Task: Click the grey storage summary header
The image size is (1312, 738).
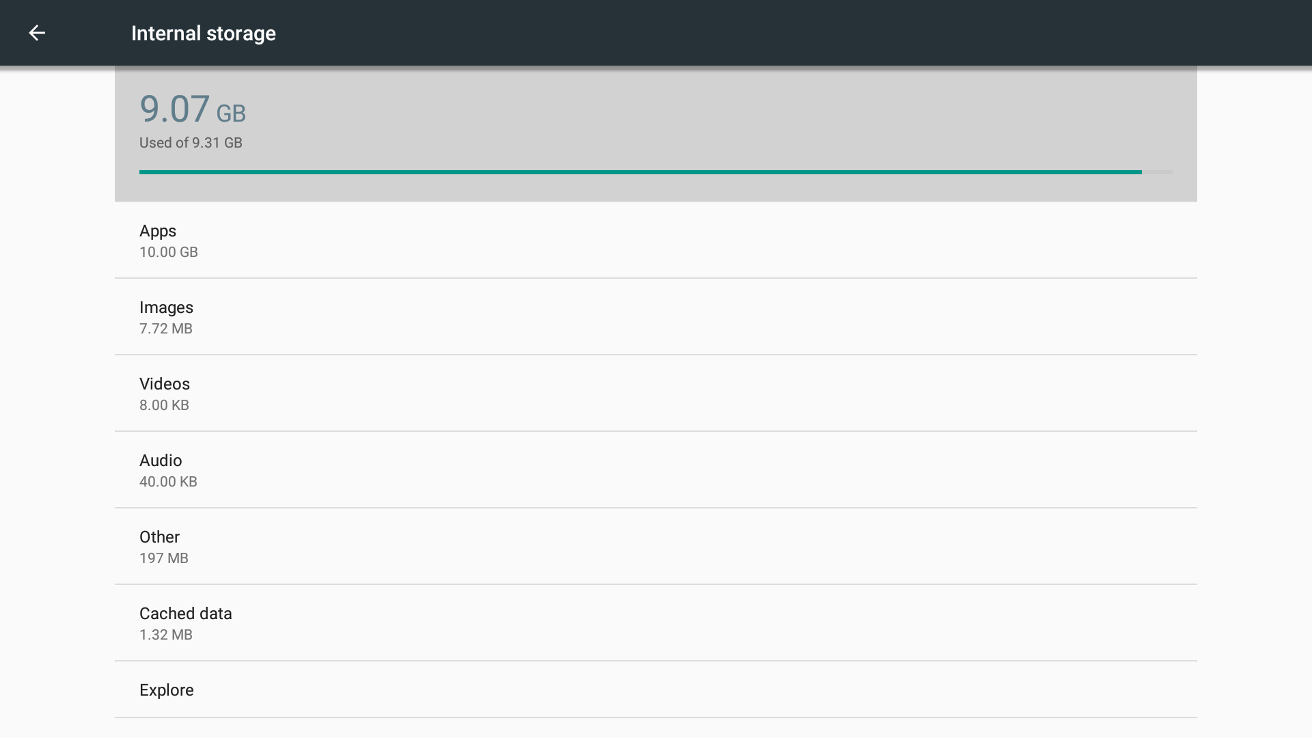Action: click(656, 134)
